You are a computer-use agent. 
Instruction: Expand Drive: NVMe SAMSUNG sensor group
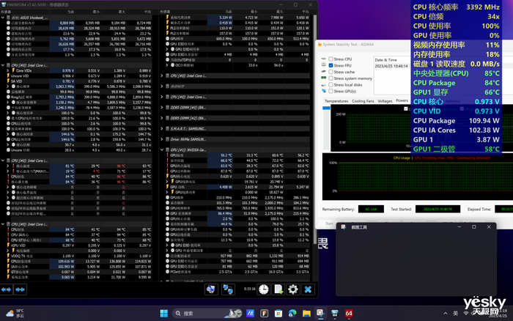pos(162,139)
